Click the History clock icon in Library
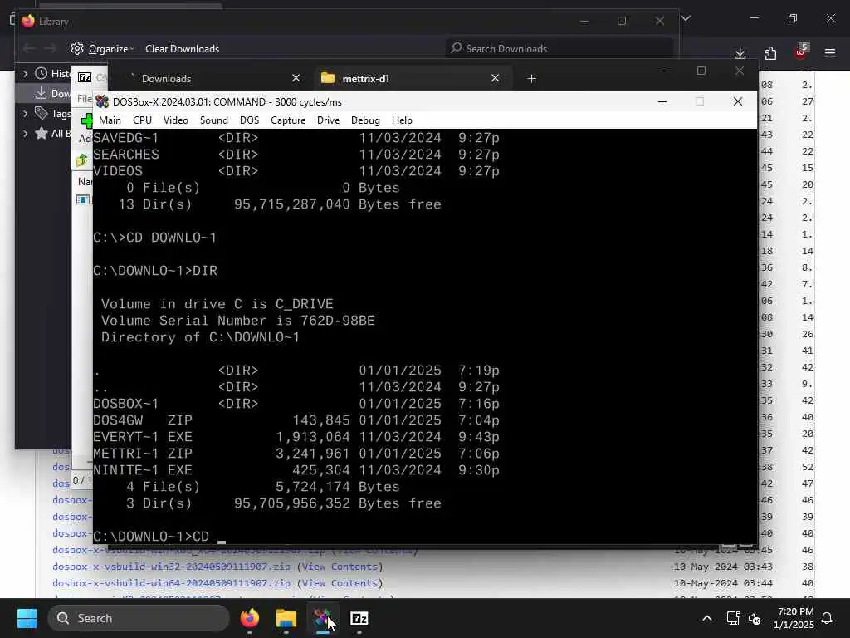 click(42, 73)
